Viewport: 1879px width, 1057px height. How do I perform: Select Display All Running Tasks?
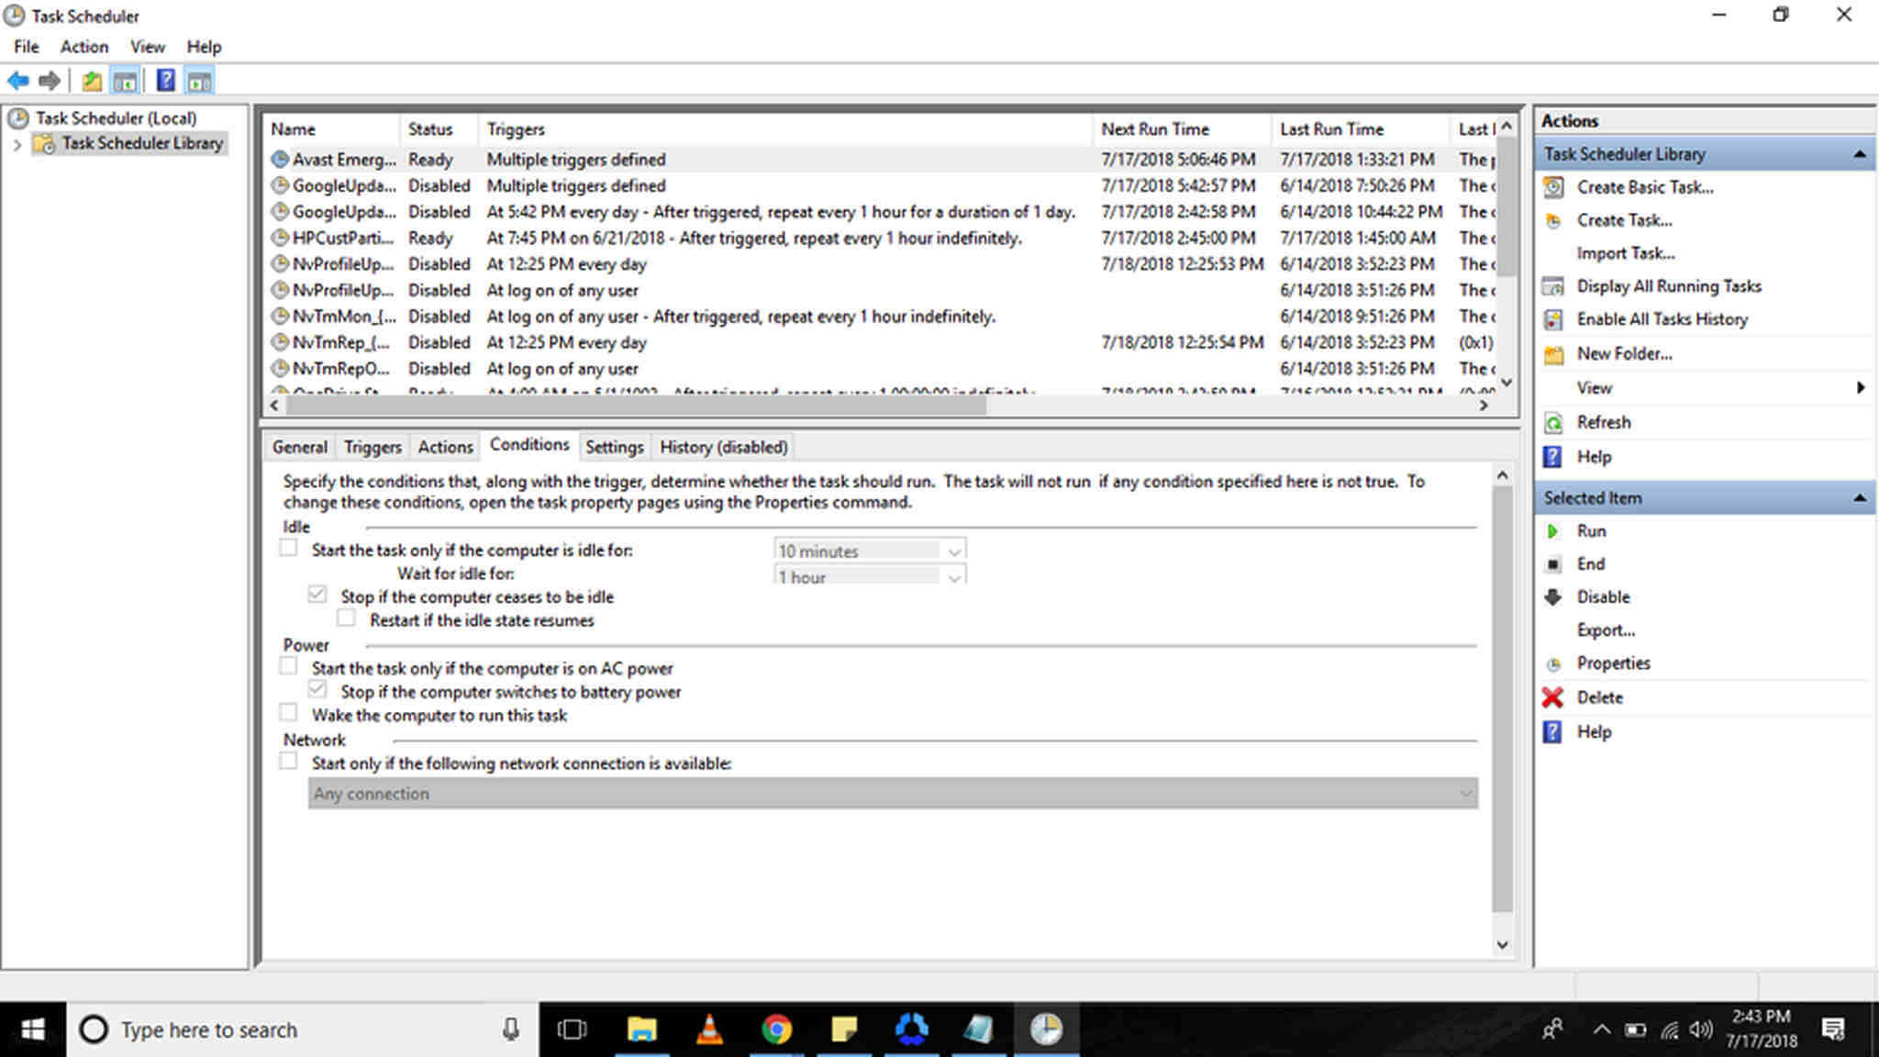point(1670,285)
